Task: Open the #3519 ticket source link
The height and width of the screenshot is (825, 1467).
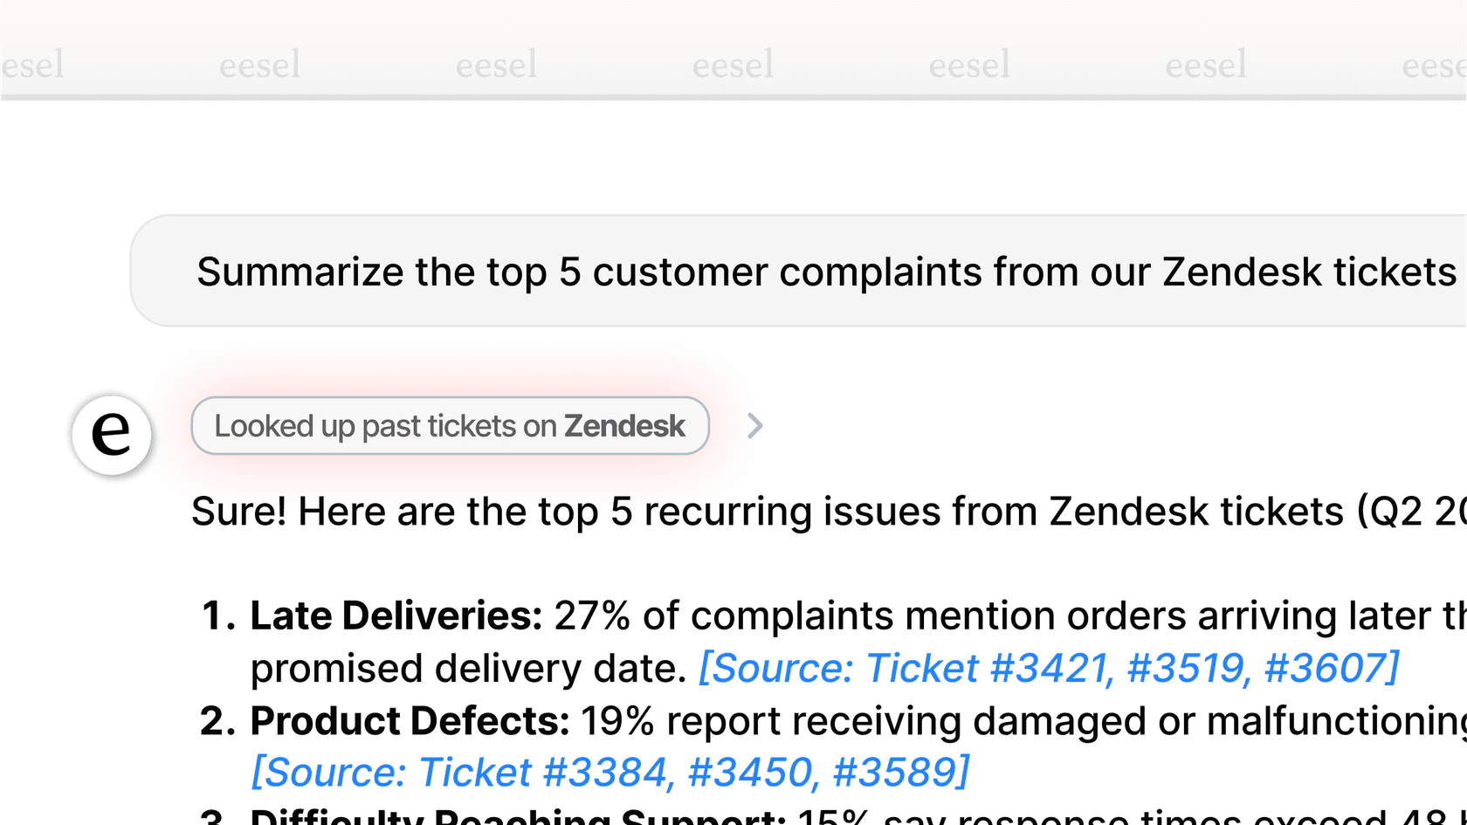Action: (x=1185, y=669)
